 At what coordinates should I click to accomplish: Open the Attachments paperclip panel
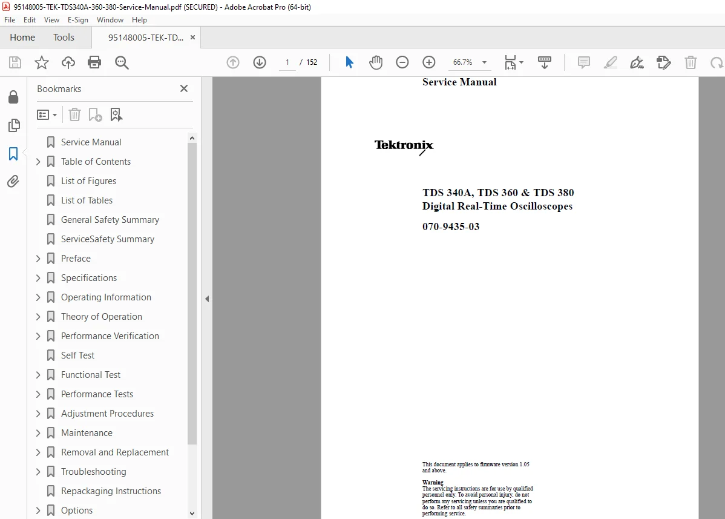[x=13, y=181]
